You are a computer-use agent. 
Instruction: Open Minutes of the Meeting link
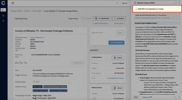[148, 18]
